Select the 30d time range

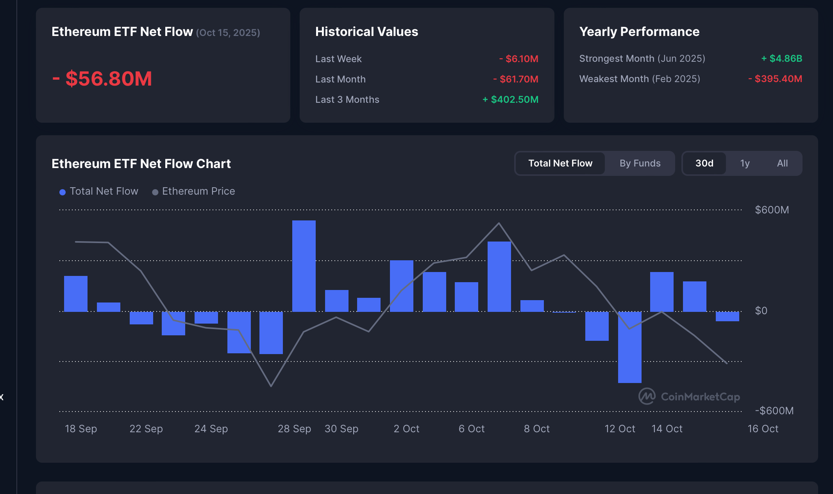pyautogui.click(x=704, y=163)
